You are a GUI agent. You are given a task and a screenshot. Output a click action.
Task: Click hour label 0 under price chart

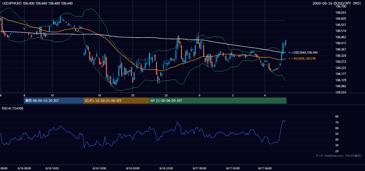(x=199, y=95)
